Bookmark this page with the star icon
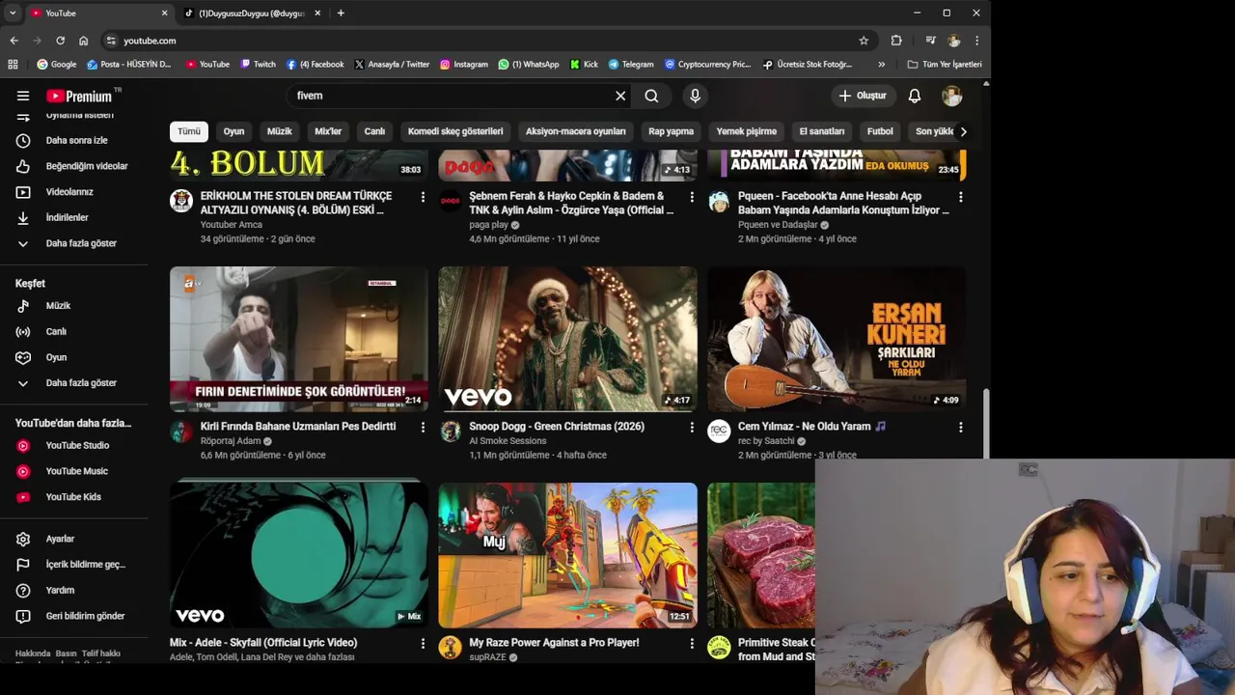 coord(864,41)
